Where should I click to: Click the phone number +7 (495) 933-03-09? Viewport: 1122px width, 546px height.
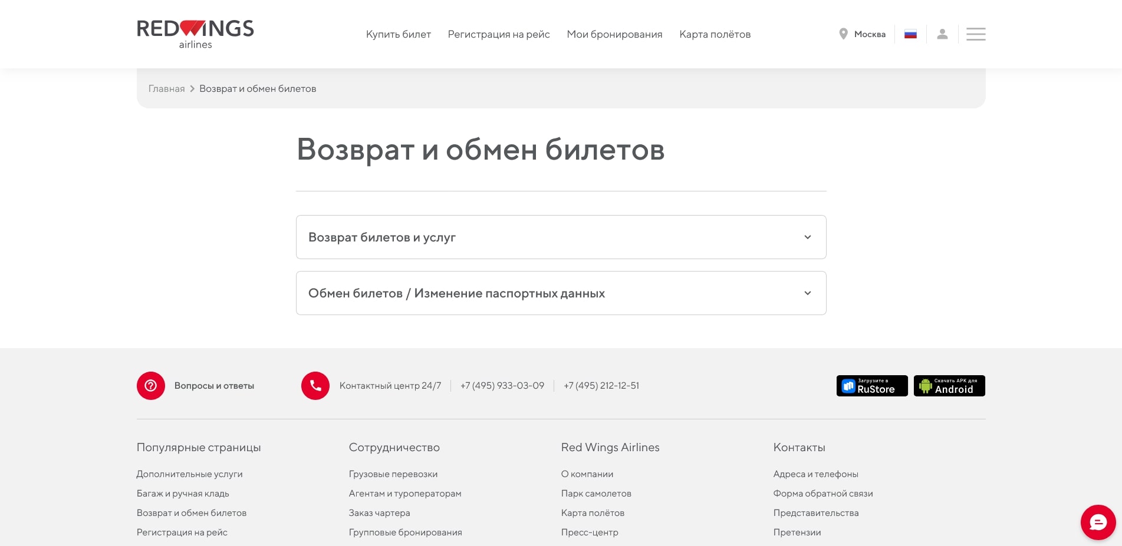tap(502, 385)
